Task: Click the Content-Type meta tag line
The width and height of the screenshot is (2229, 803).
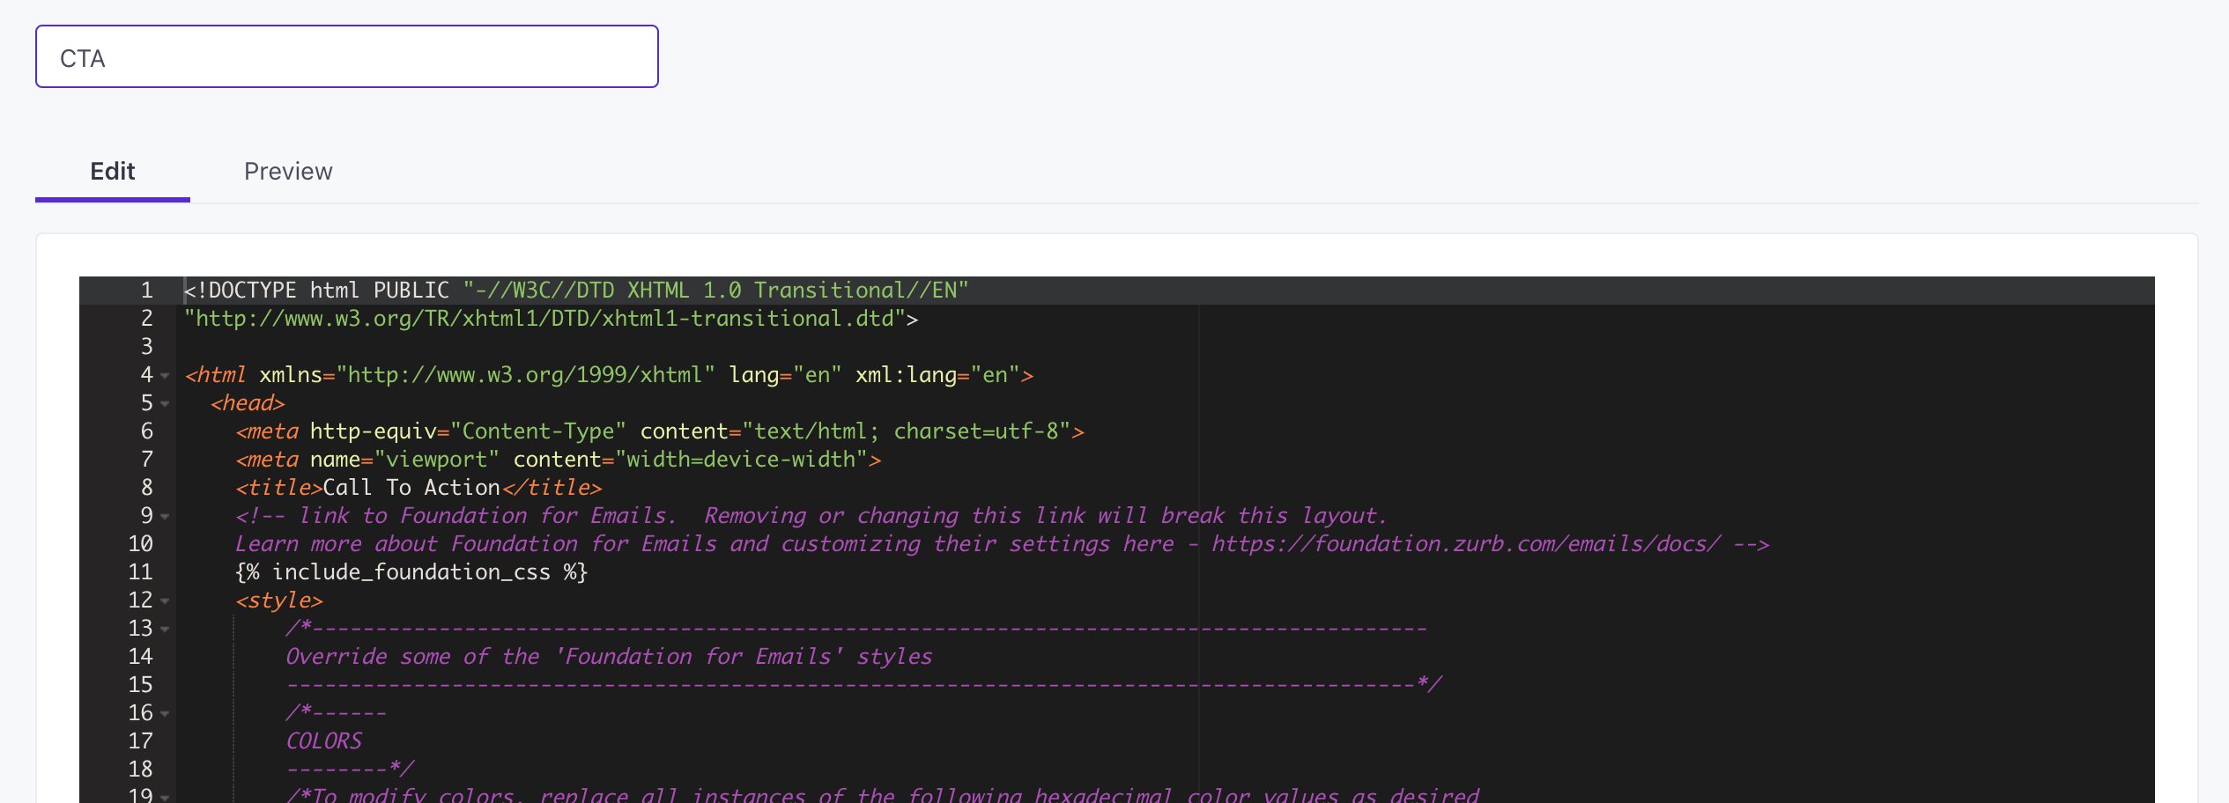Action: 656,431
